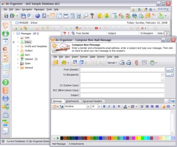Select the Deleted folder

click(x=29, y=59)
